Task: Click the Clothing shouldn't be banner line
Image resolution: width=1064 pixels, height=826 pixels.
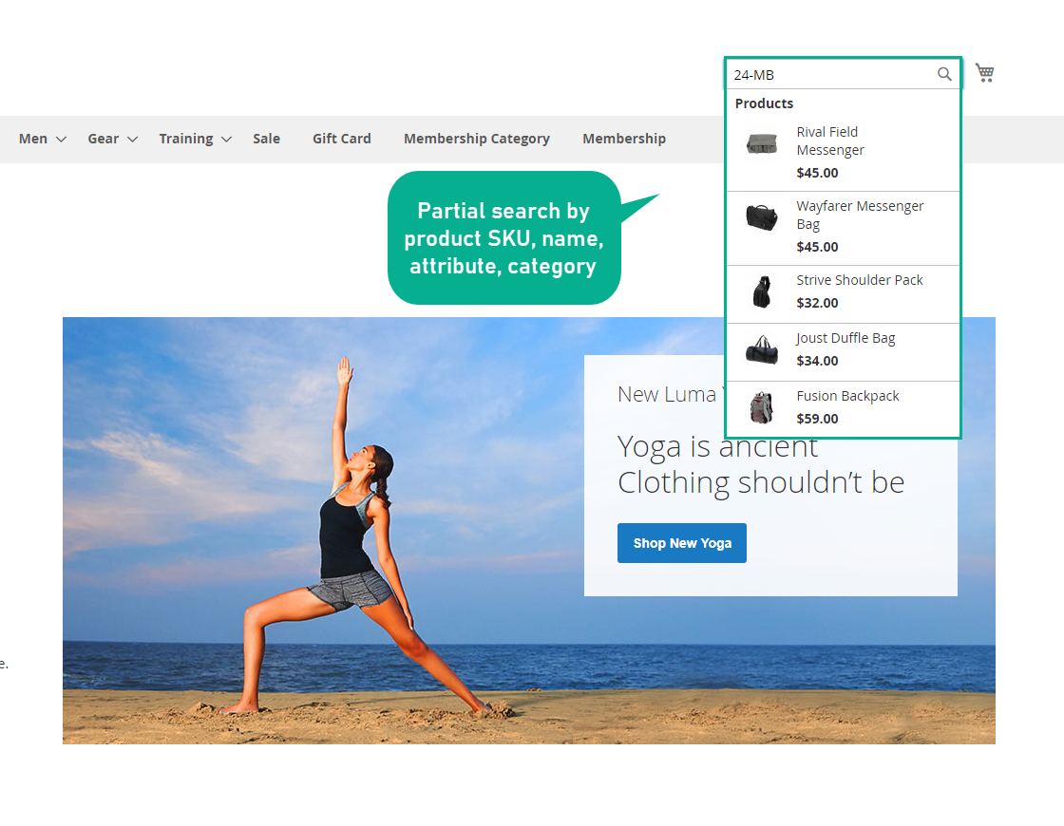Action: tap(761, 482)
